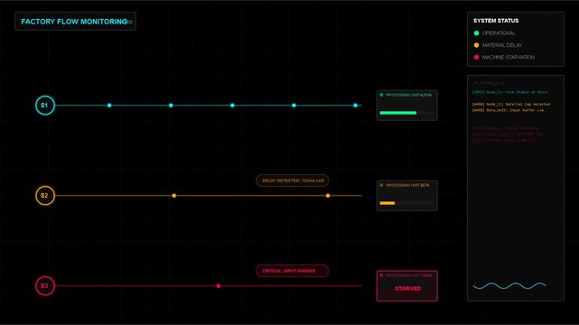Viewport: 579px width, 325px height.
Task: Select the cyan [INFO] Node_S1 log line
Action: click(x=509, y=92)
